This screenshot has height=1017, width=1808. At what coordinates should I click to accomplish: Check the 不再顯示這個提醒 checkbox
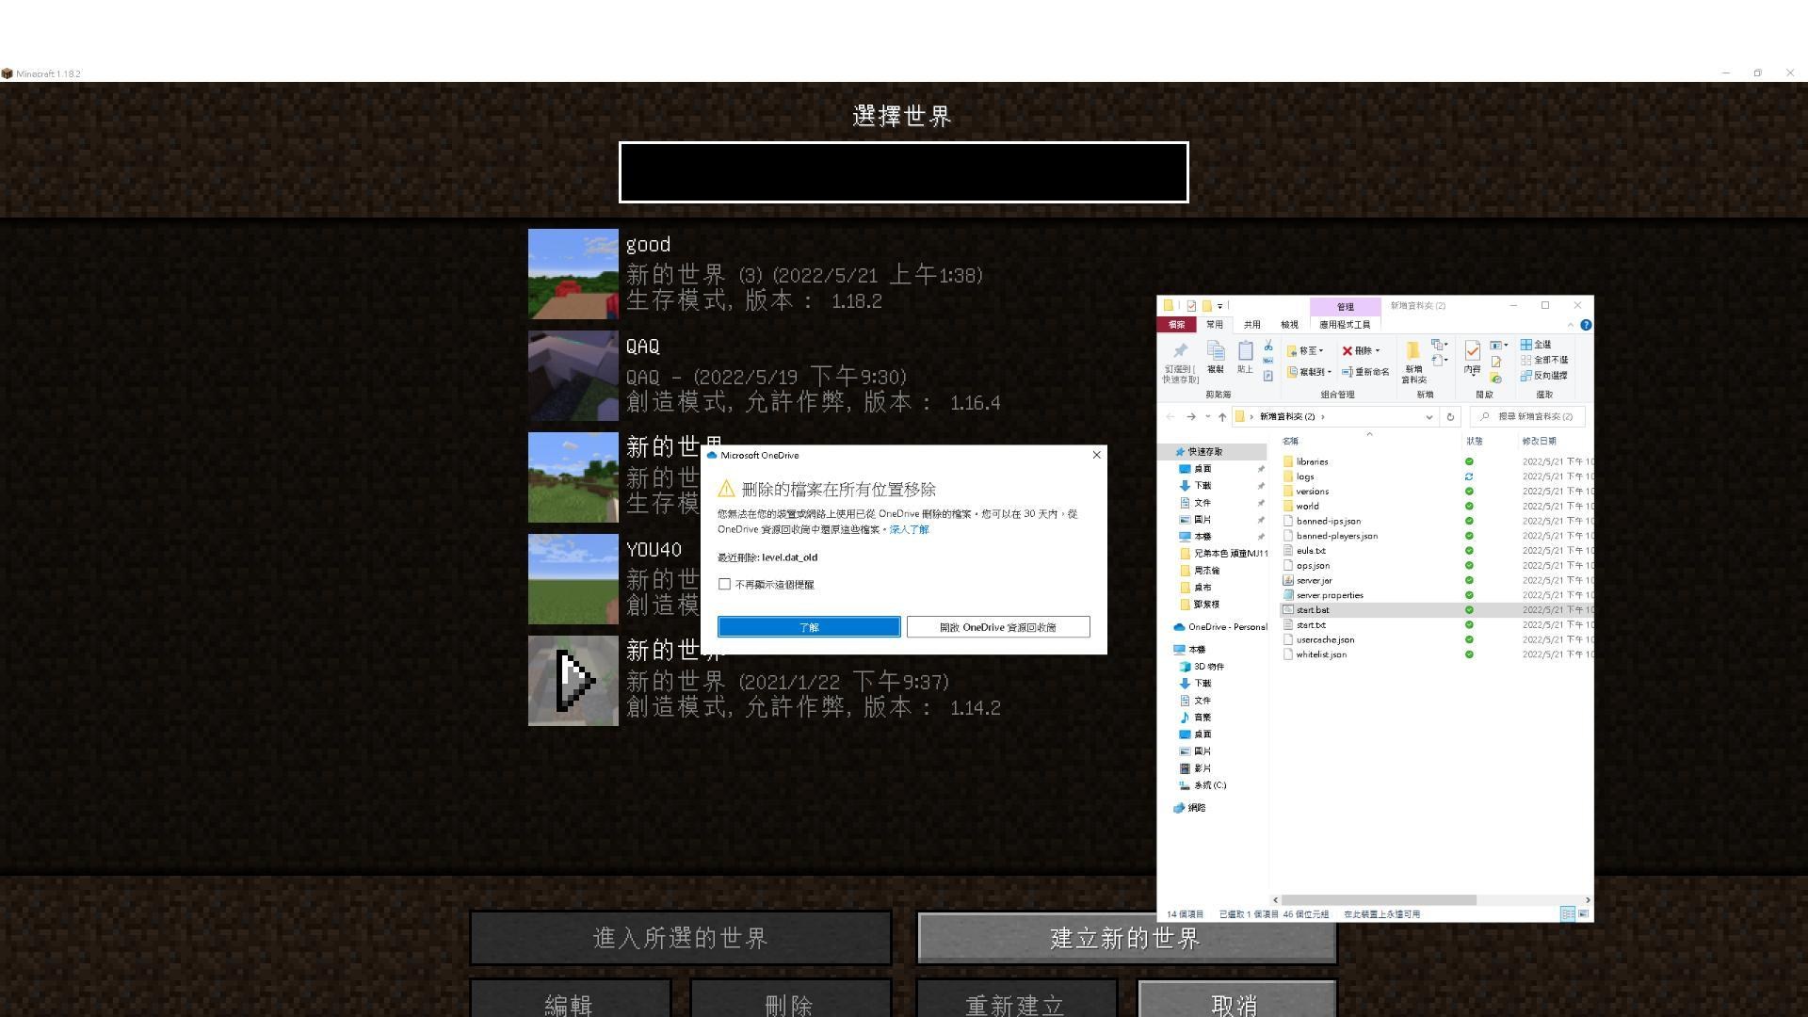click(x=725, y=584)
